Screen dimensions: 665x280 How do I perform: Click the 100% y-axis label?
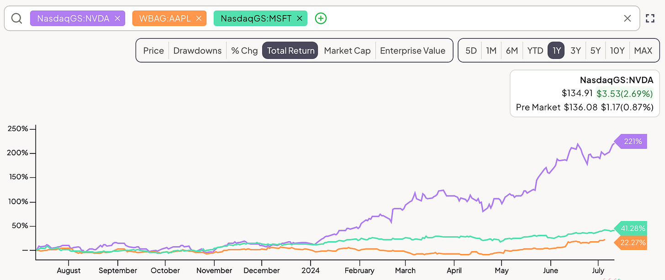point(18,201)
